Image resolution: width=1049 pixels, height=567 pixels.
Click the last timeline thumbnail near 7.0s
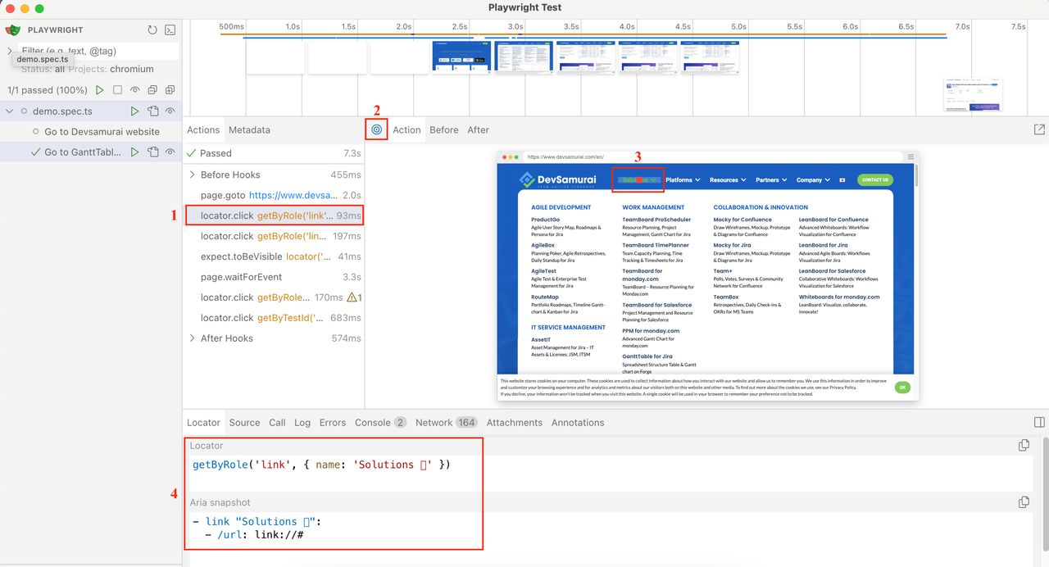973,95
